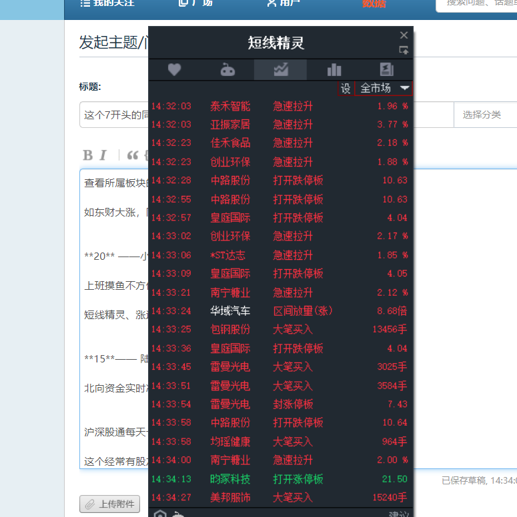The width and height of the screenshot is (517, 517).
Task: Expand the 全市场 market dropdown
Action: [384, 89]
